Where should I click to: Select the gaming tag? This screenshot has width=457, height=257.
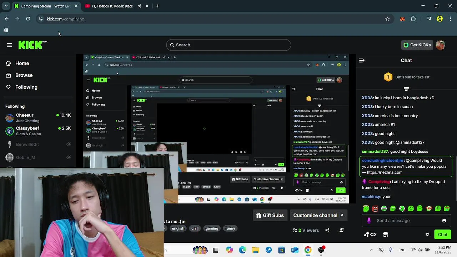coord(212,228)
